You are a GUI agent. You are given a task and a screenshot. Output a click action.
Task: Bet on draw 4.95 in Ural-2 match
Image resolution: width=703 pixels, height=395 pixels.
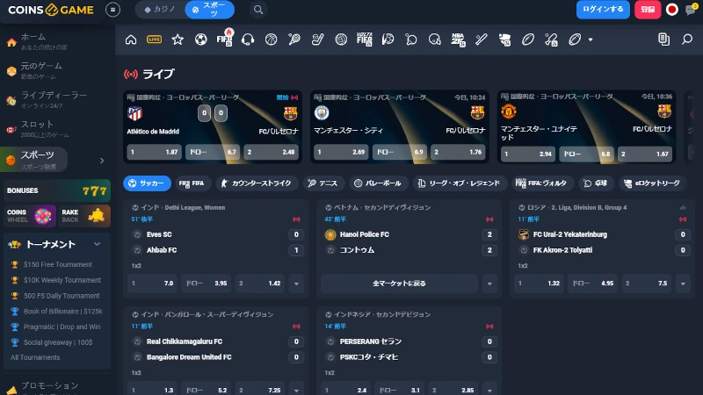tap(592, 284)
